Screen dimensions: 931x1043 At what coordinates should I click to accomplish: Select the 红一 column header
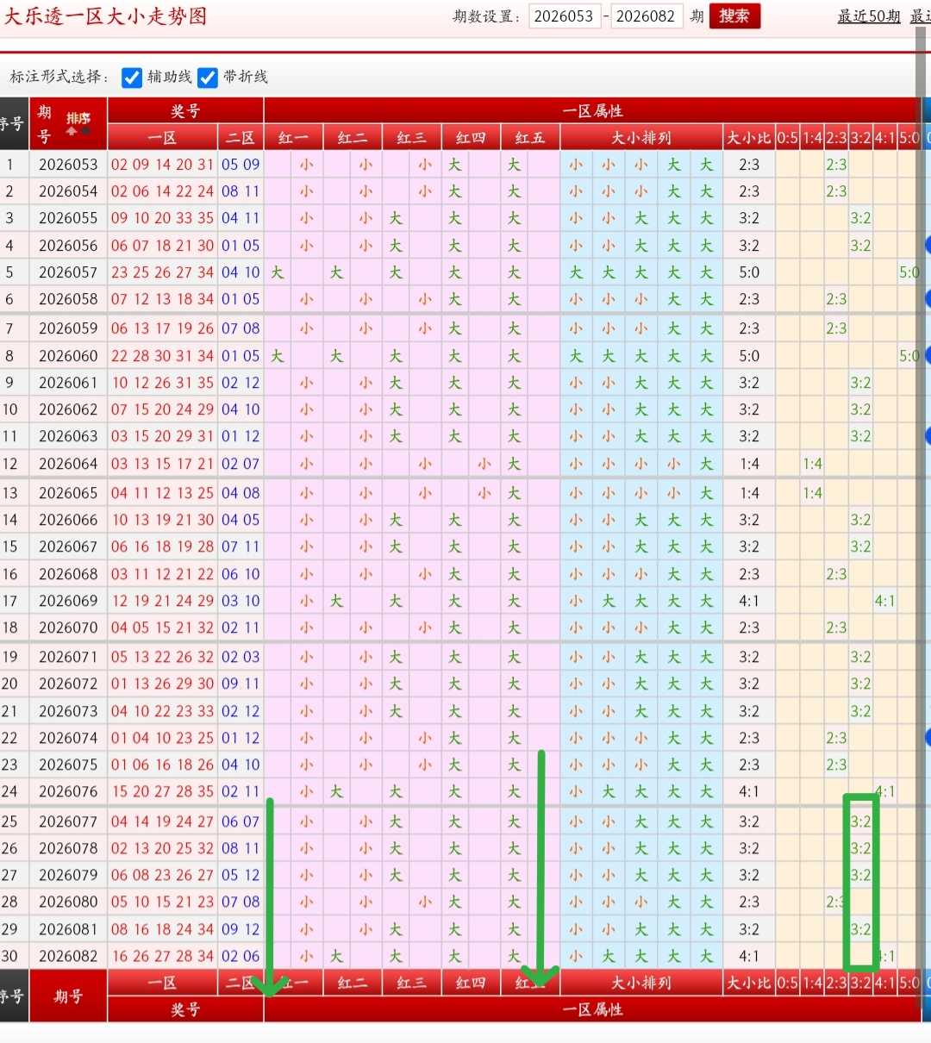pos(293,138)
